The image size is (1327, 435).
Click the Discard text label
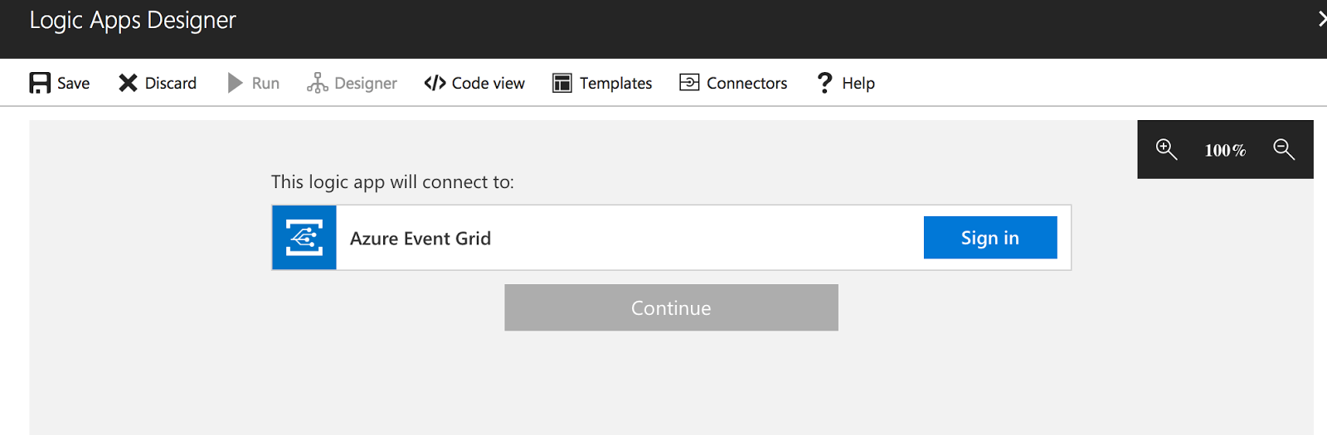pyautogui.click(x=171, y=83)
